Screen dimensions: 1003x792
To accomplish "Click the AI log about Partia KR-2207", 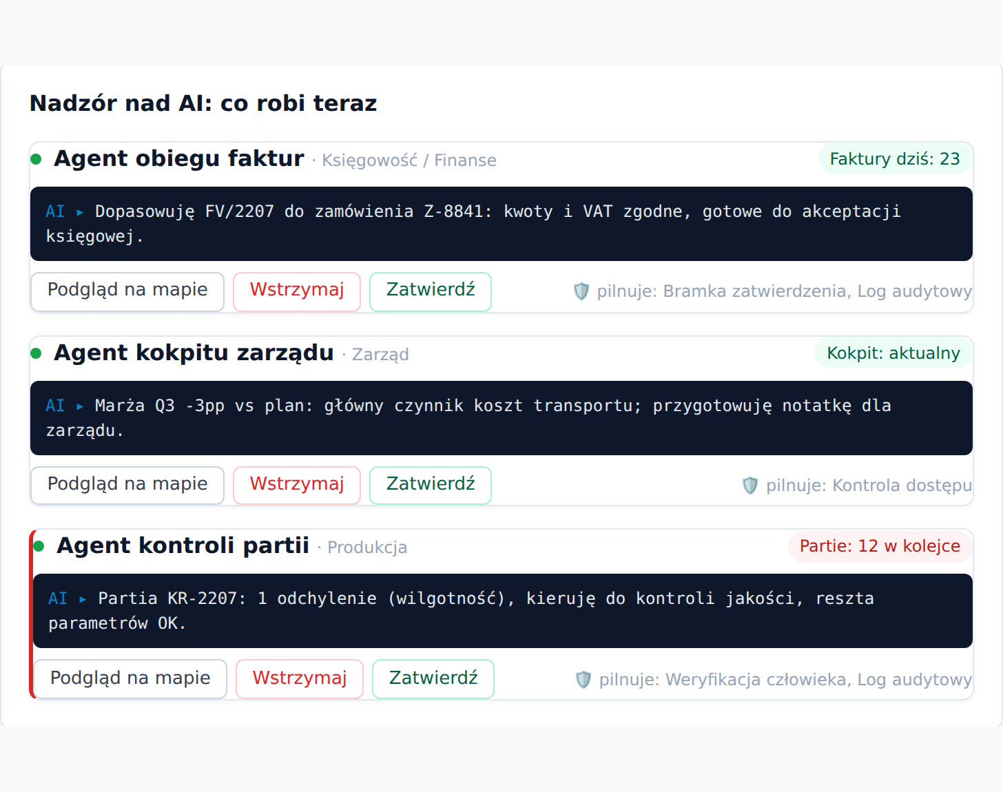I will (x=503, y=611).
